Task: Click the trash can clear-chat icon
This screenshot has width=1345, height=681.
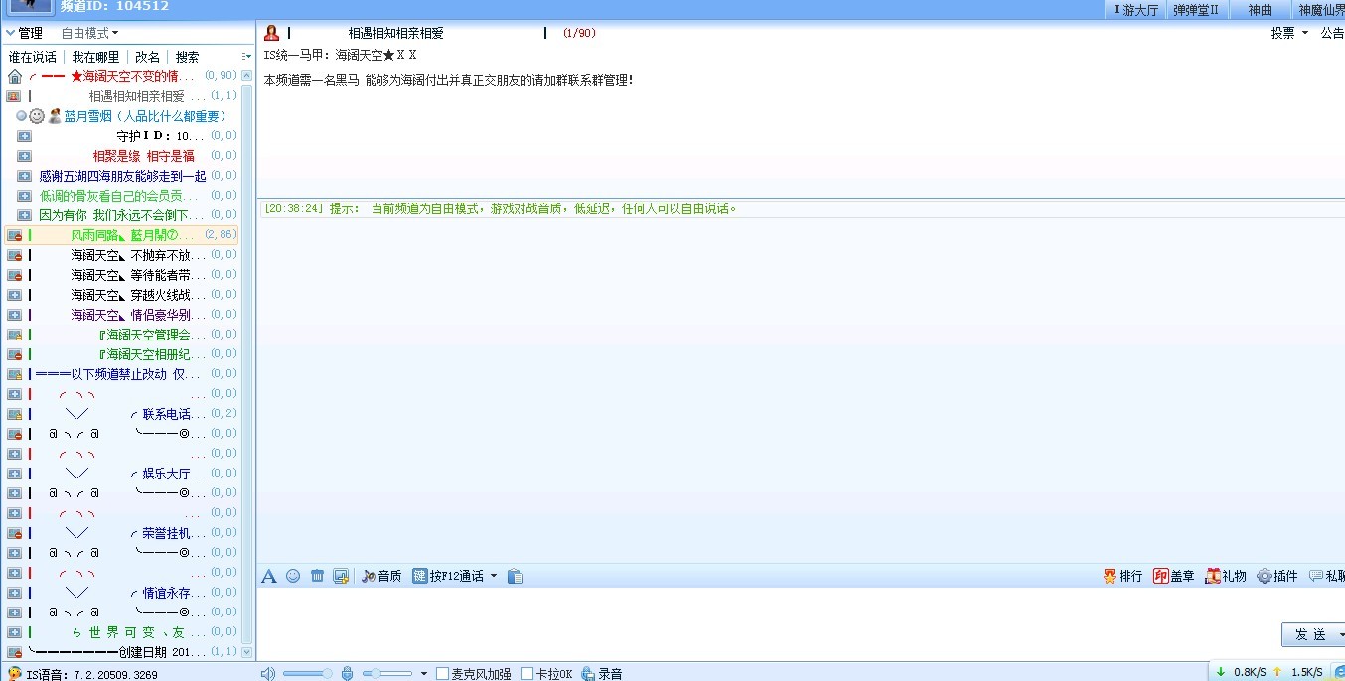Action: point(317,576)
